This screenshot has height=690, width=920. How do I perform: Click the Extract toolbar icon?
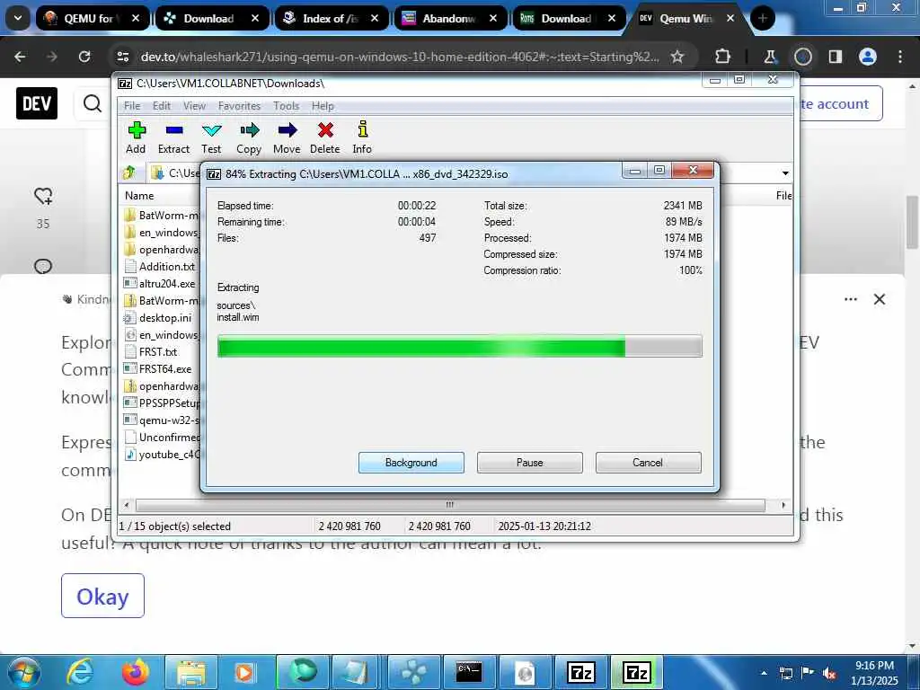tap(173, 137)
